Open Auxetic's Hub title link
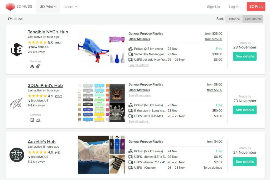Screen dimensions: 270x180 [42, 142]
